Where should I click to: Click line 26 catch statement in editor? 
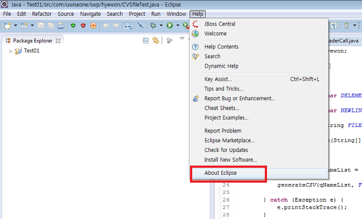(x=304, y=200)
